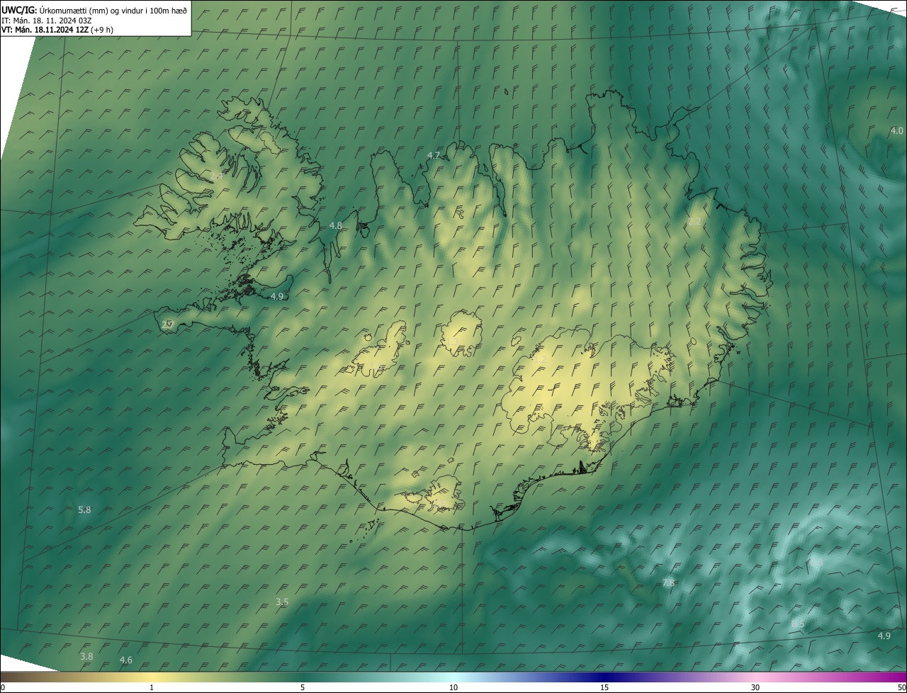The height and width of the screenshot is (693, 907).
Task: Click the 2.4 value over the Westfjords
Action: 216,176
